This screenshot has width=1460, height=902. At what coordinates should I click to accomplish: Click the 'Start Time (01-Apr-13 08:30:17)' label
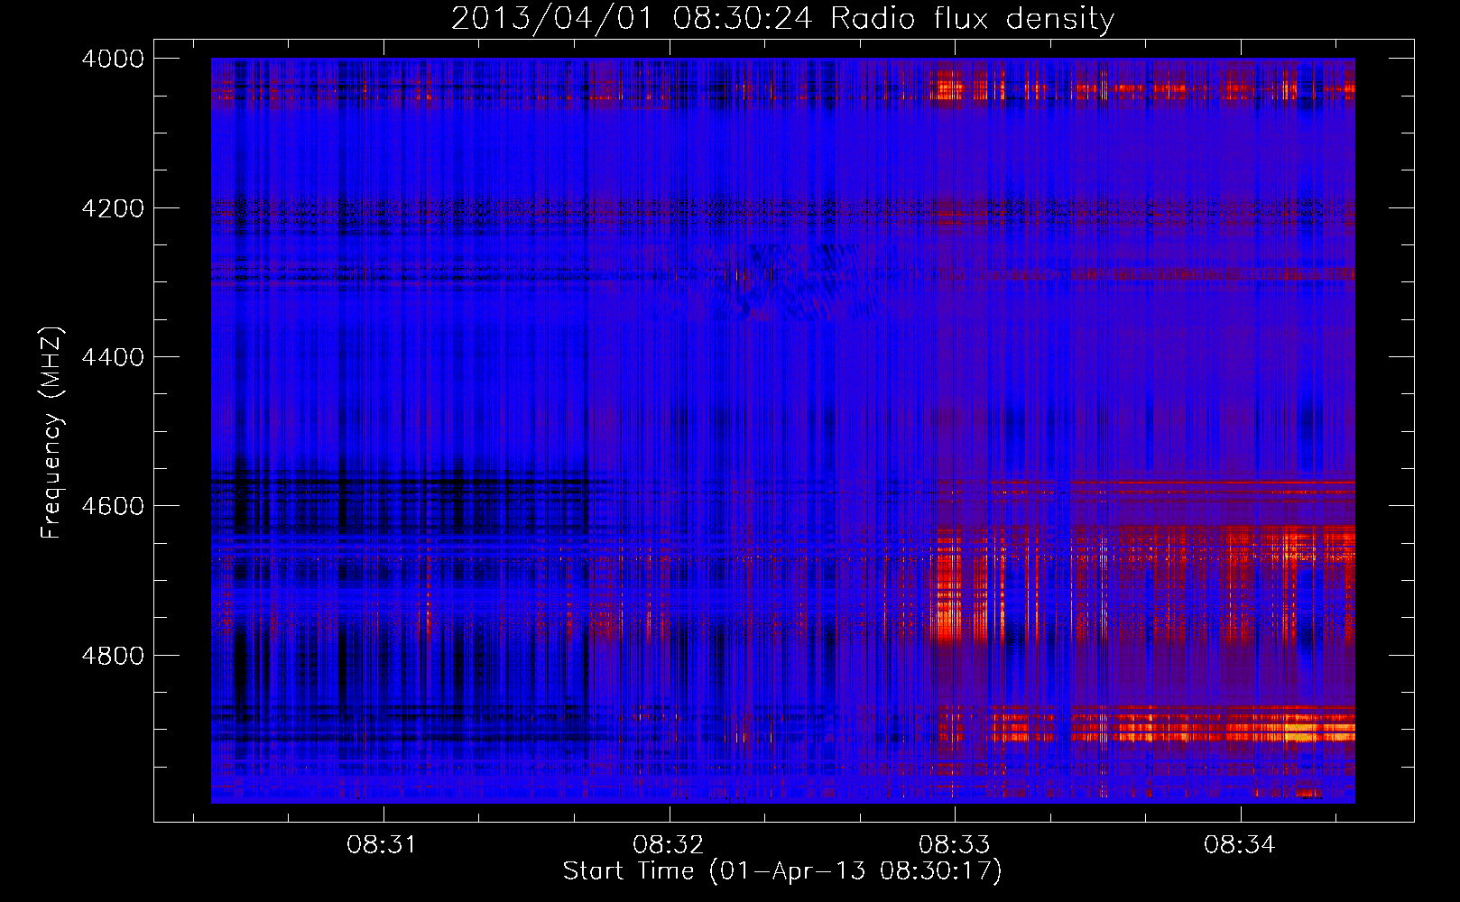[782, 871]
